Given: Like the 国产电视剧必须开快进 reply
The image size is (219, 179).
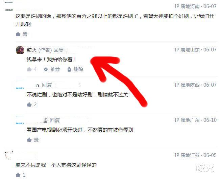Looking at the screenshot, I should tap(29, 139).
